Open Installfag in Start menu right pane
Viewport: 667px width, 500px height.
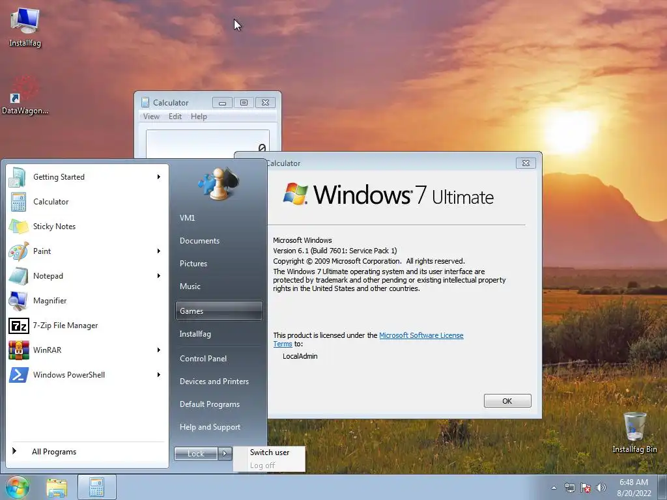[x=219, y=334]
